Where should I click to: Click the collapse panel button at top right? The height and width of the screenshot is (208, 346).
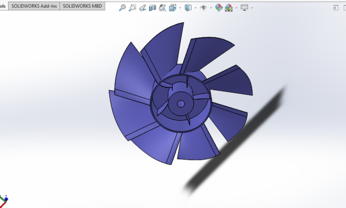pos(336,8)
